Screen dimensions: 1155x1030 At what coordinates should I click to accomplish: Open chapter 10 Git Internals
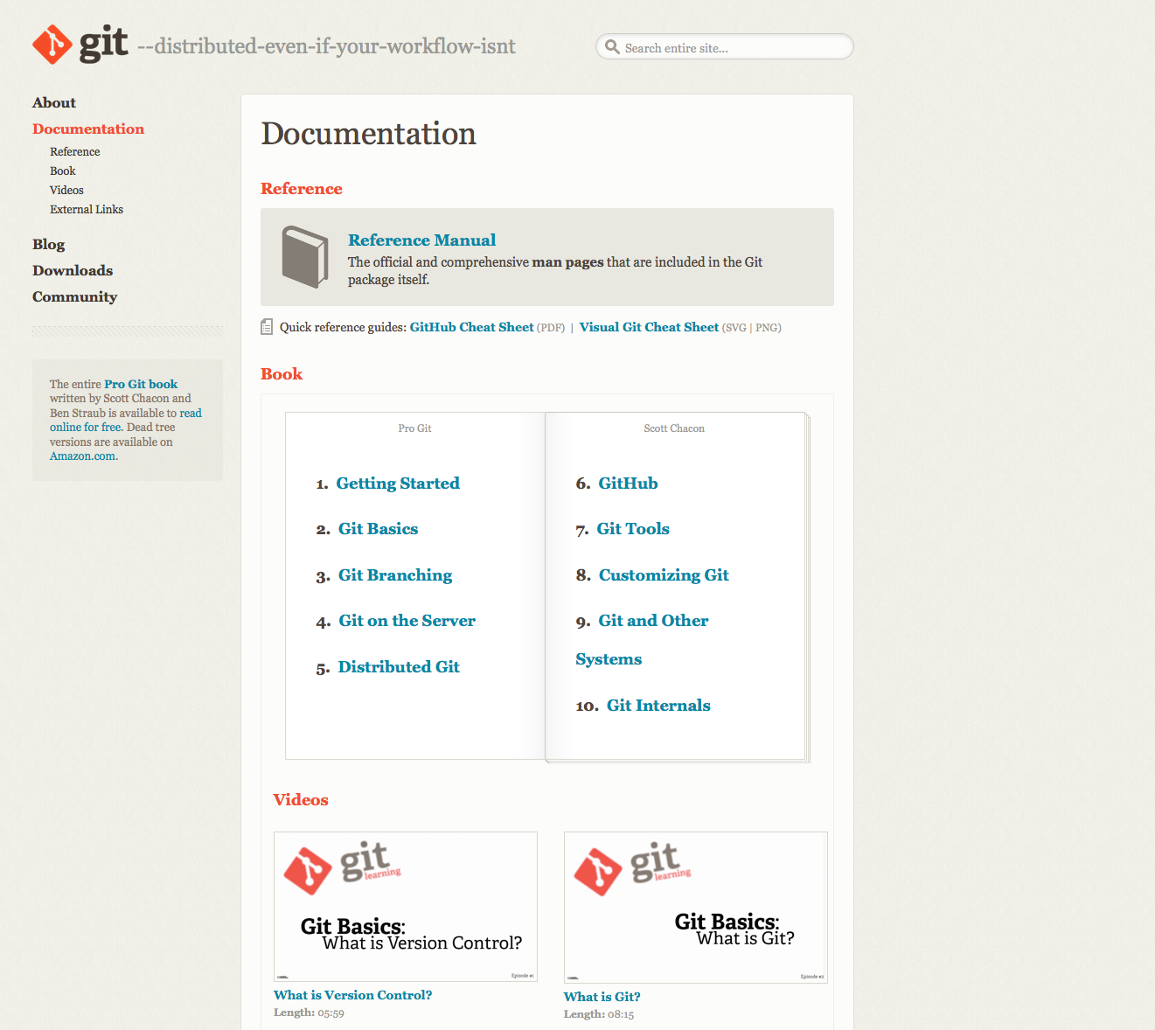point(658,706)
